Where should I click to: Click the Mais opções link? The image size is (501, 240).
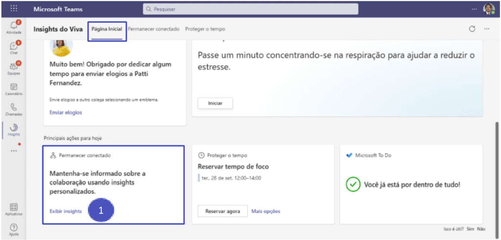tap(266, 211)
